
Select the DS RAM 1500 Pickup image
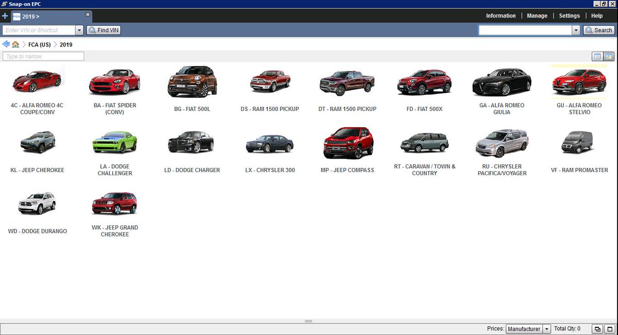pyautogui.click(x=270, y=81)
